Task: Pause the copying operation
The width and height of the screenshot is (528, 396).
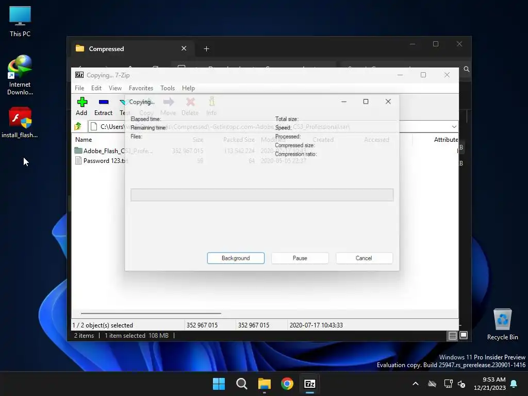Action: click(300, 258)
